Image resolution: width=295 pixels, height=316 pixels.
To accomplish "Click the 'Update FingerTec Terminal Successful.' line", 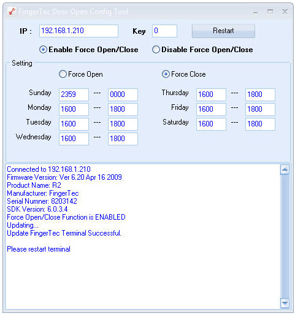I will pos(64,233).
